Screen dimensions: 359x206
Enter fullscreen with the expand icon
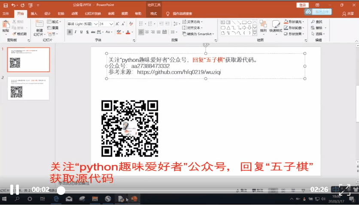click(x=344, y=190)
